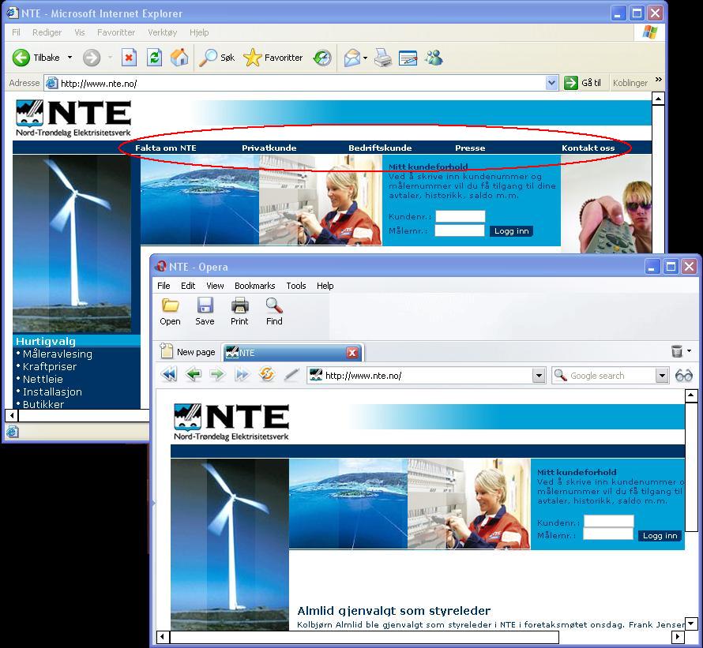Click Opera's rewind double-arrow button
703x648 pixels.
coord(169,375)
